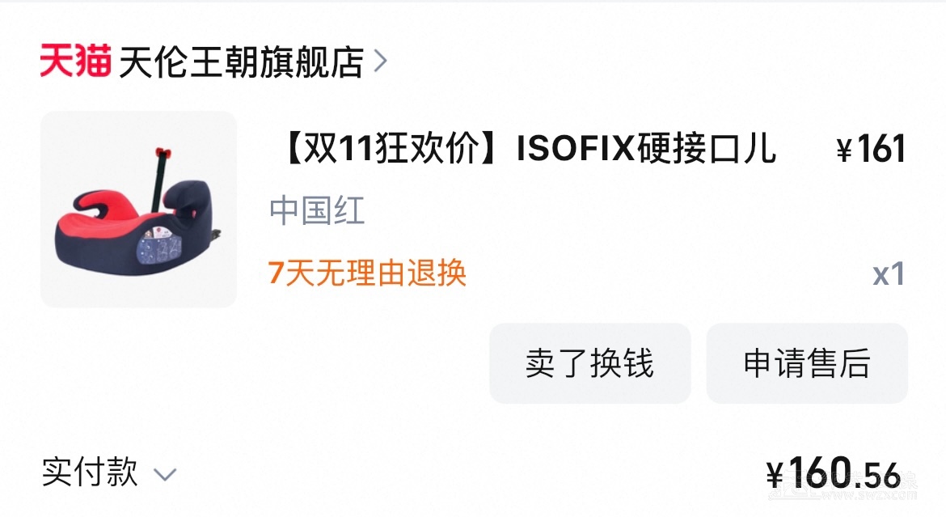Expand payment details arrow beside 实付款
Viewport: 946px width, 517px height.
click(165, 474)
